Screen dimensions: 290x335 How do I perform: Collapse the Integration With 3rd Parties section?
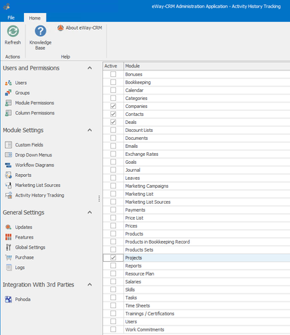tap(90, 285)
